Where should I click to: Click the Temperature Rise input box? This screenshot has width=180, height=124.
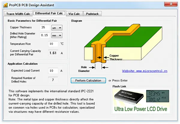53,44
